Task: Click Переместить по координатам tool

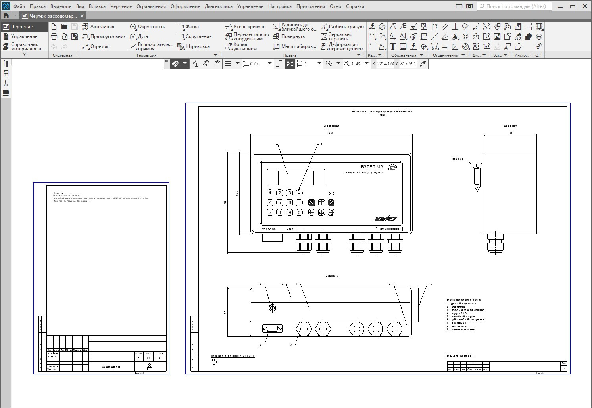Action: (x=247, y=36)
